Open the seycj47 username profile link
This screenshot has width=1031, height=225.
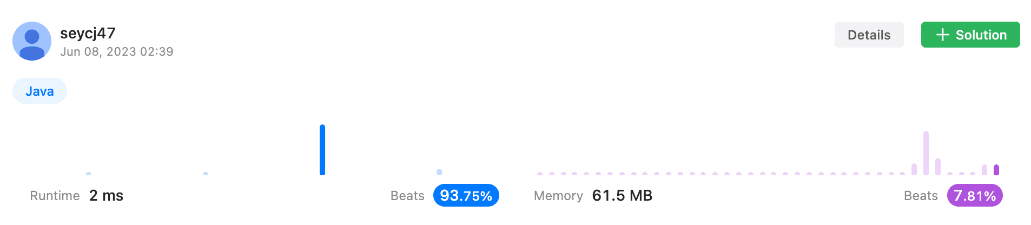(88, 34)
